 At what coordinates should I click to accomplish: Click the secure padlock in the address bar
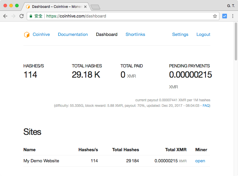pos(31,16)
